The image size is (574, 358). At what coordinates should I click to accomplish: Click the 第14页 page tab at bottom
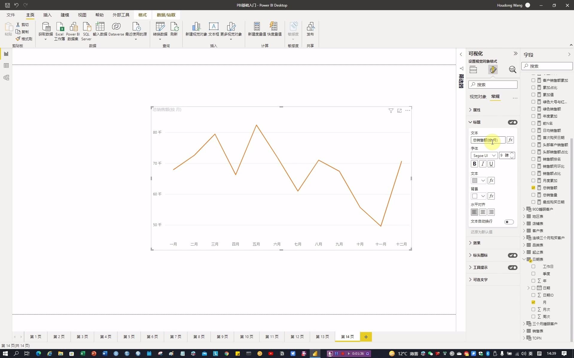point(347,337)
